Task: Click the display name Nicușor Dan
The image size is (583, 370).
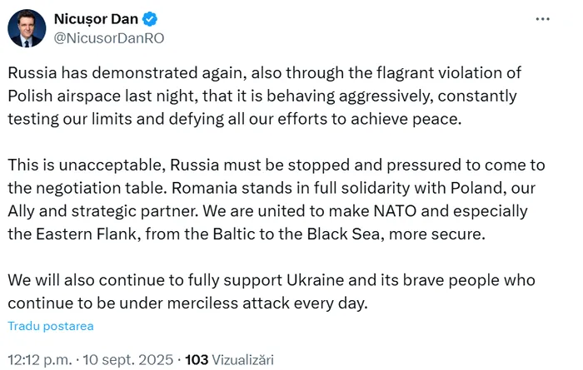Action: (x=96, y=19)
